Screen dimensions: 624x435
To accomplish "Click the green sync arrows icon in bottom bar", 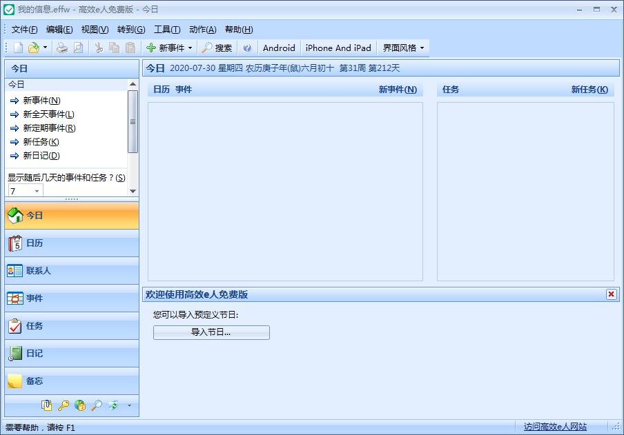I will 113,405.
